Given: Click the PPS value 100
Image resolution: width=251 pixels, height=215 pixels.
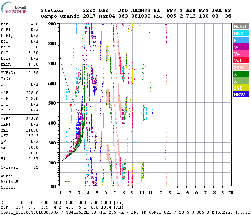Looking at the screenshot, I should click(x=204, y=16).
